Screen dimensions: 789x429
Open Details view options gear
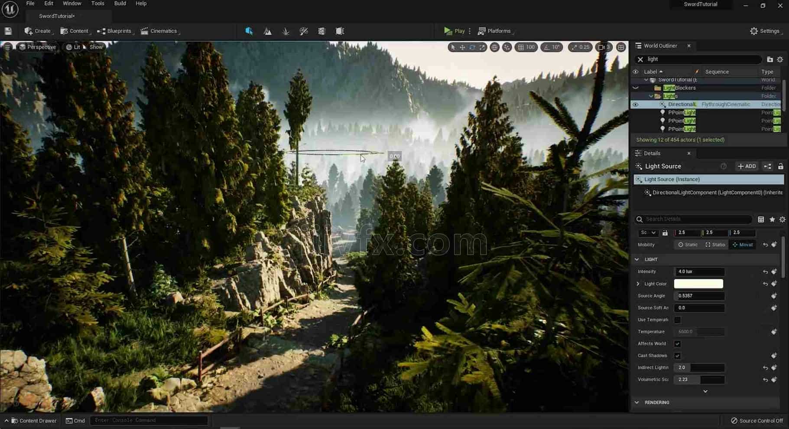point(783,219)
